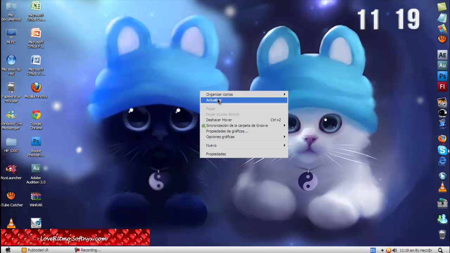The height and width of the screenshot is (253, 450).
Task: Click Firefox icon in right dock
Action: [442, 138]
